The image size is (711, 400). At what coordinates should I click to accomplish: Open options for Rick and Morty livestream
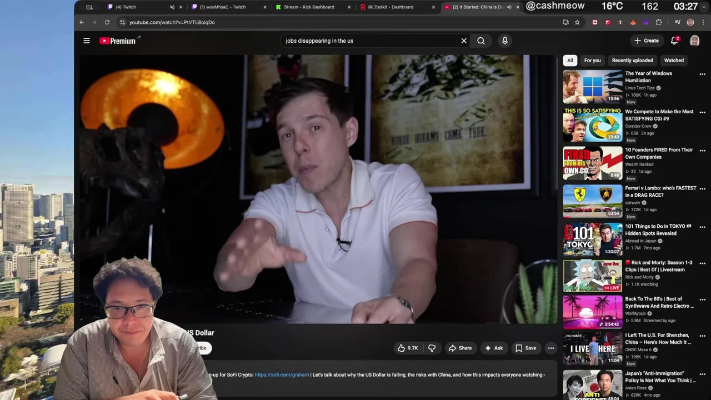pos(702,263)
